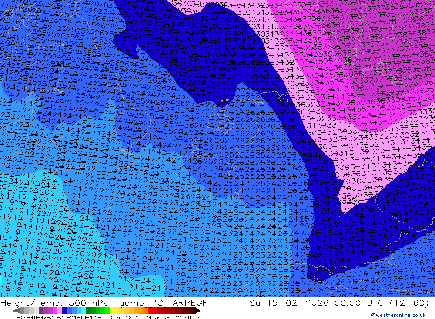The height and width of the screenshot is (319, 435).
Task: Click the dark navy blue legend swatch
Action: click(64, 310)
